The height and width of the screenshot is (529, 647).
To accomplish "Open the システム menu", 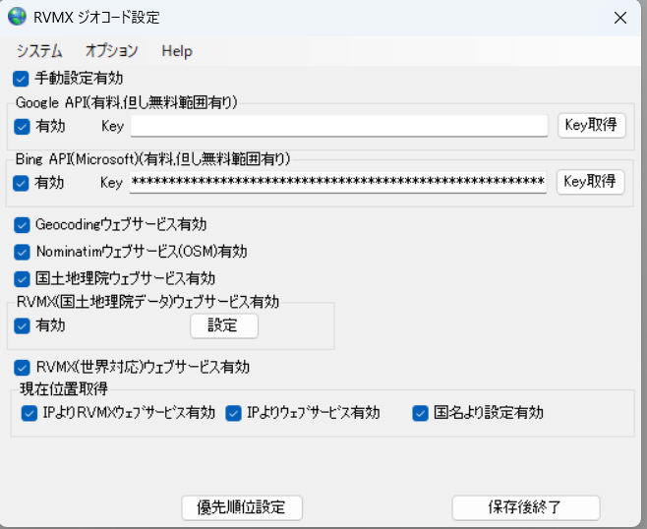I will [x=39, y=51].
